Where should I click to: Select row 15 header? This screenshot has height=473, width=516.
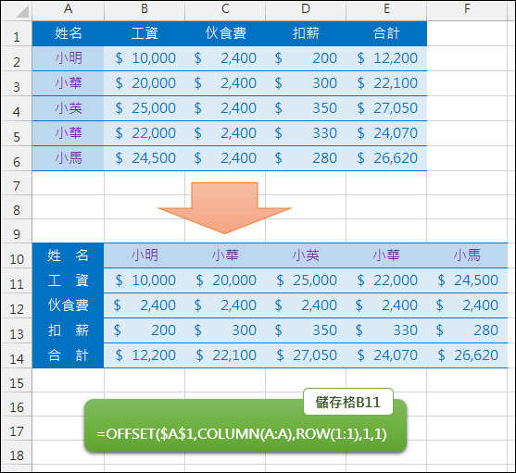coord(17,380)
